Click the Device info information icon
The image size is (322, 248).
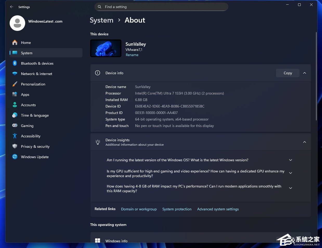97,73
